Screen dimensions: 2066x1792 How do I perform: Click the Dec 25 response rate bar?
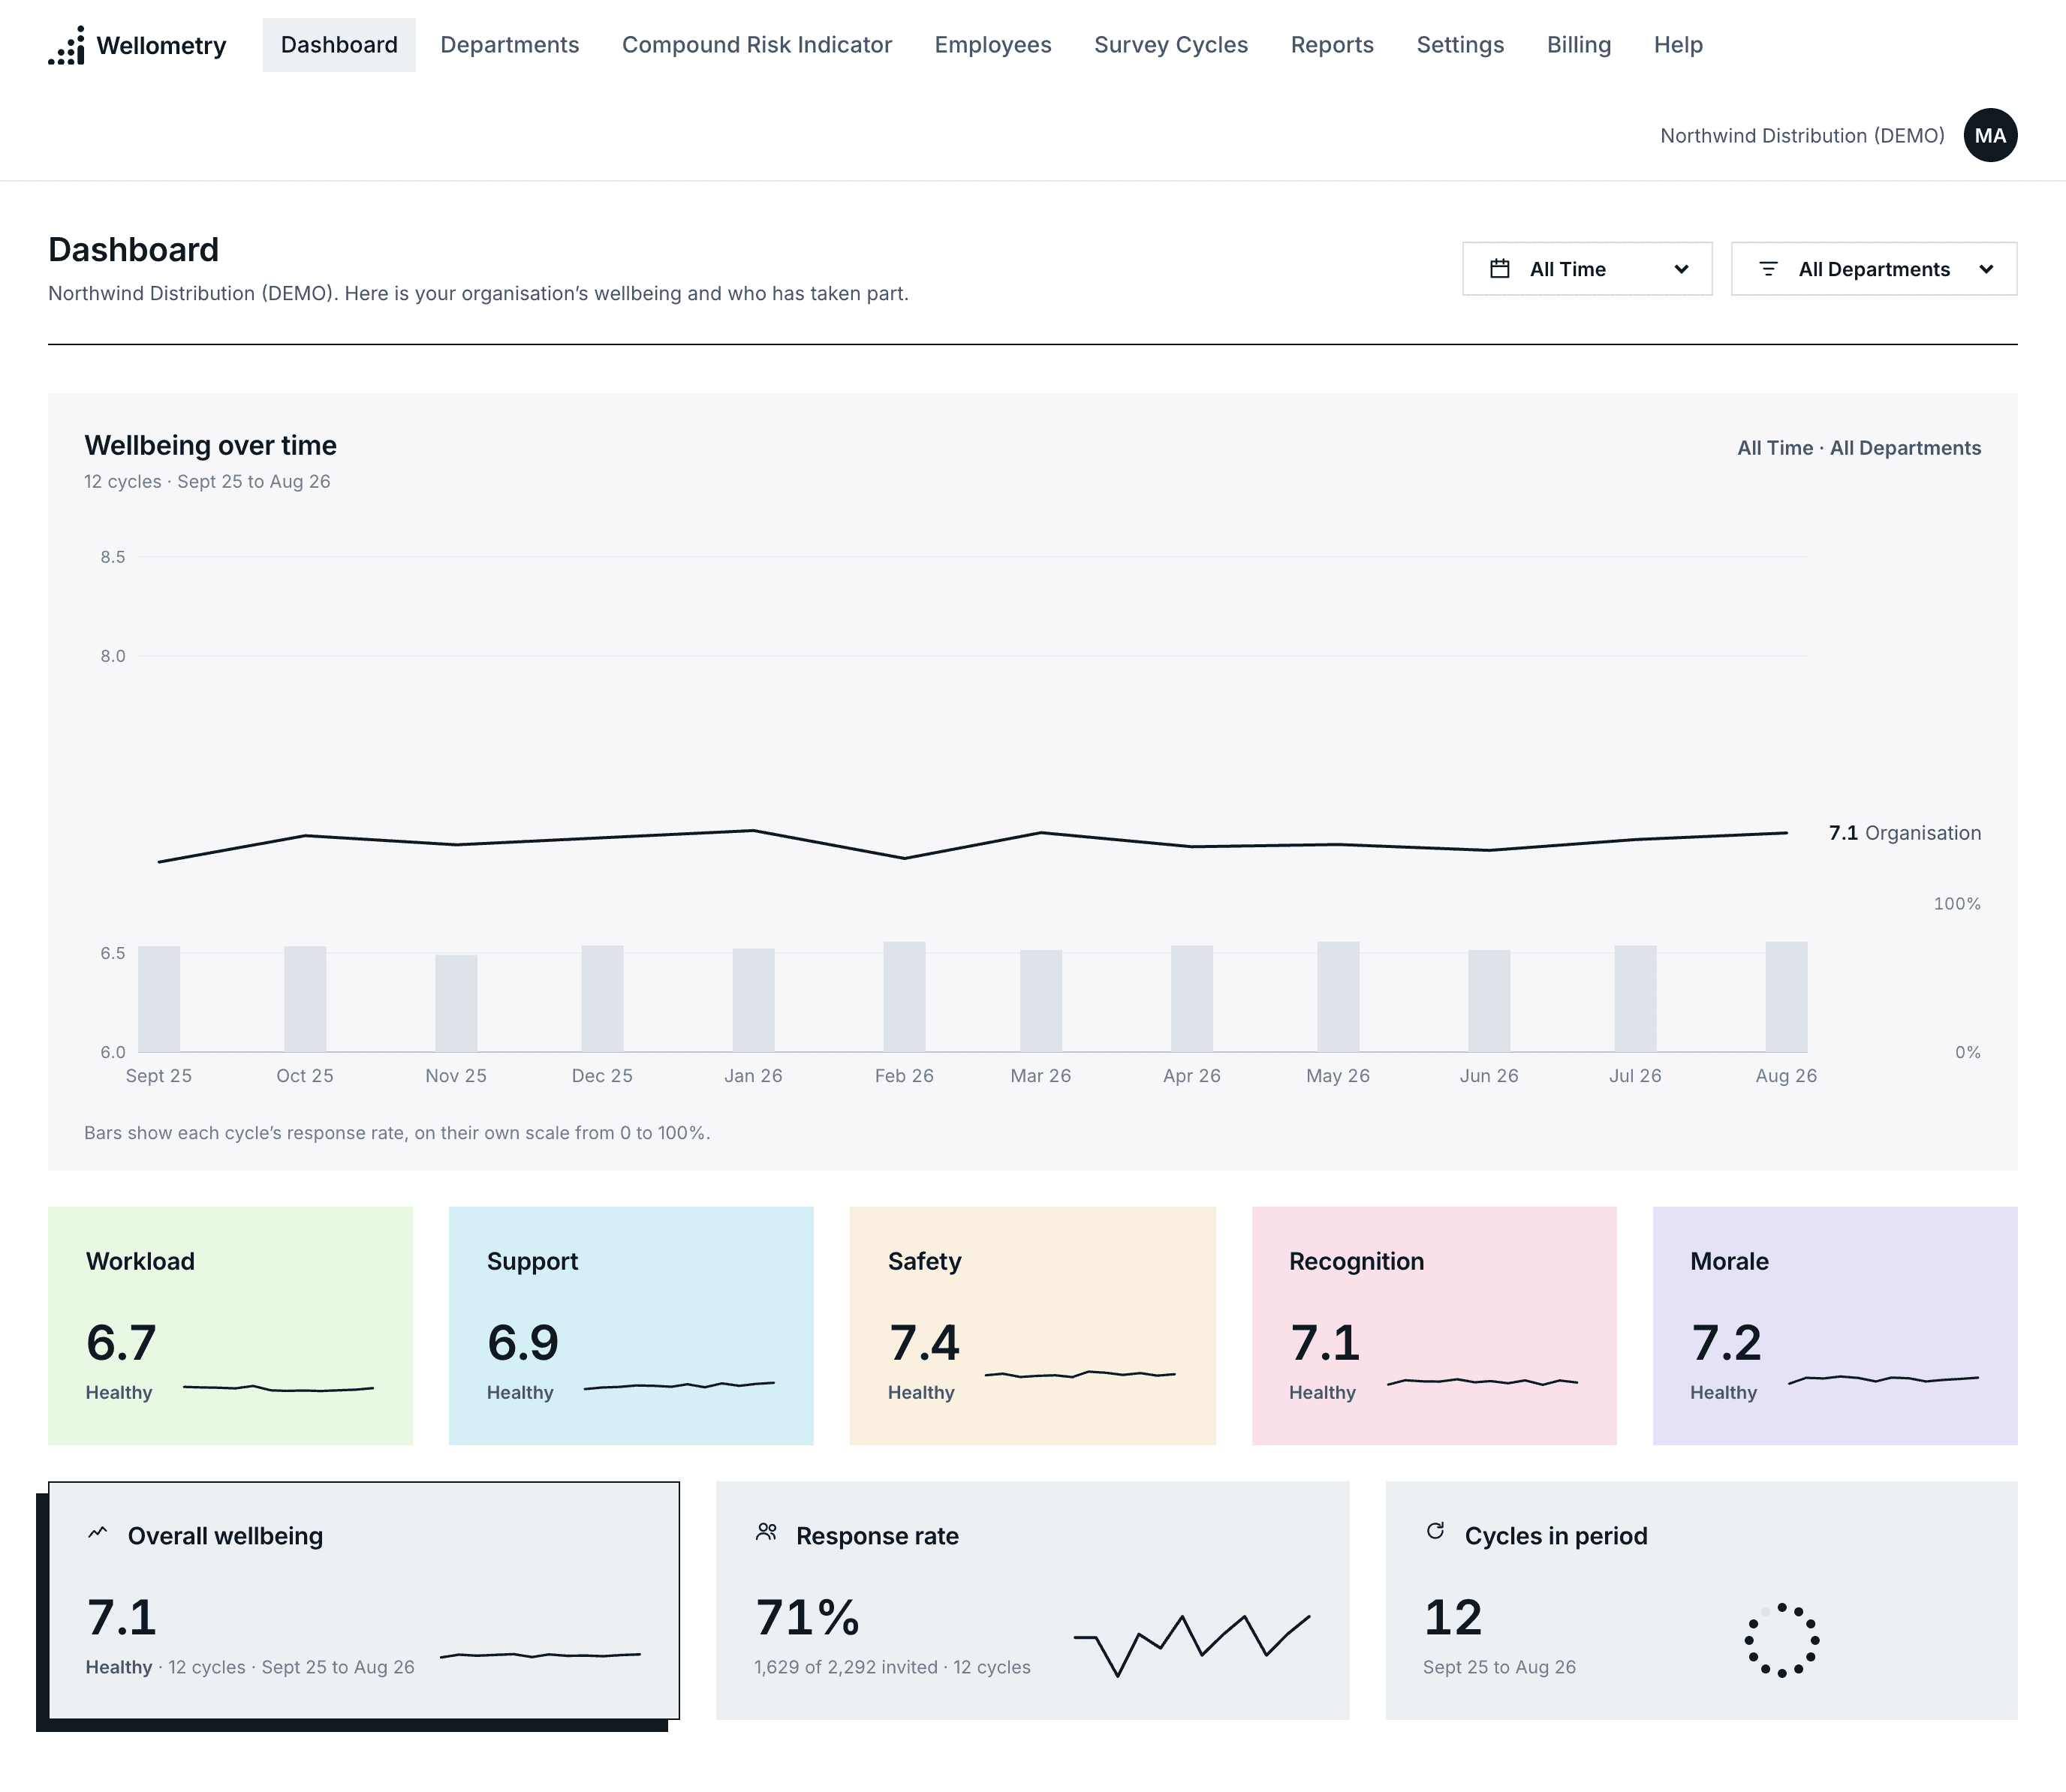point(602,998)
